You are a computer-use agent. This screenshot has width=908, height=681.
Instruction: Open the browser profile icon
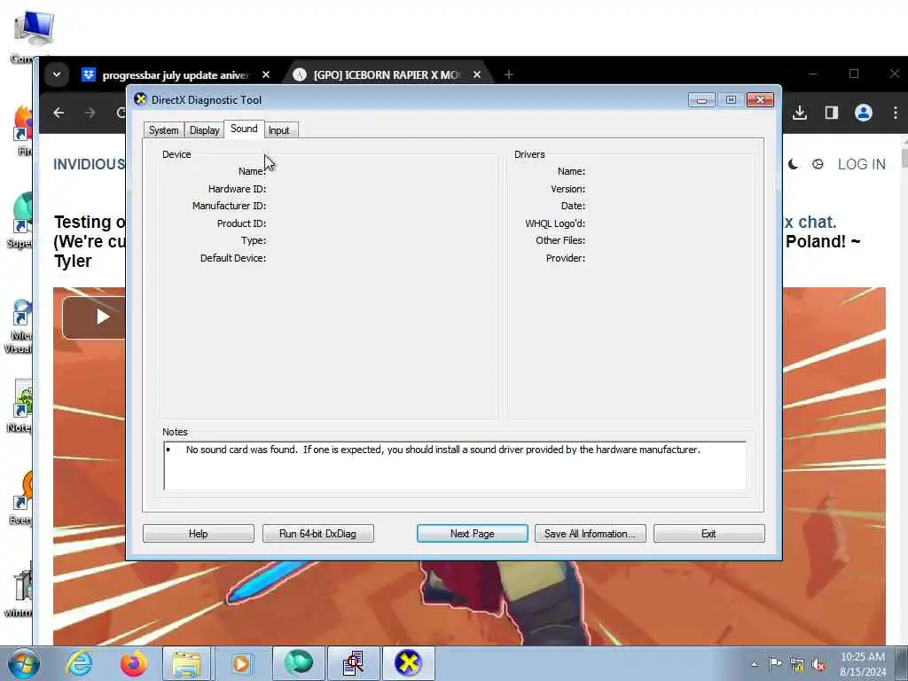pyautogui.click(x=864, y=113)
